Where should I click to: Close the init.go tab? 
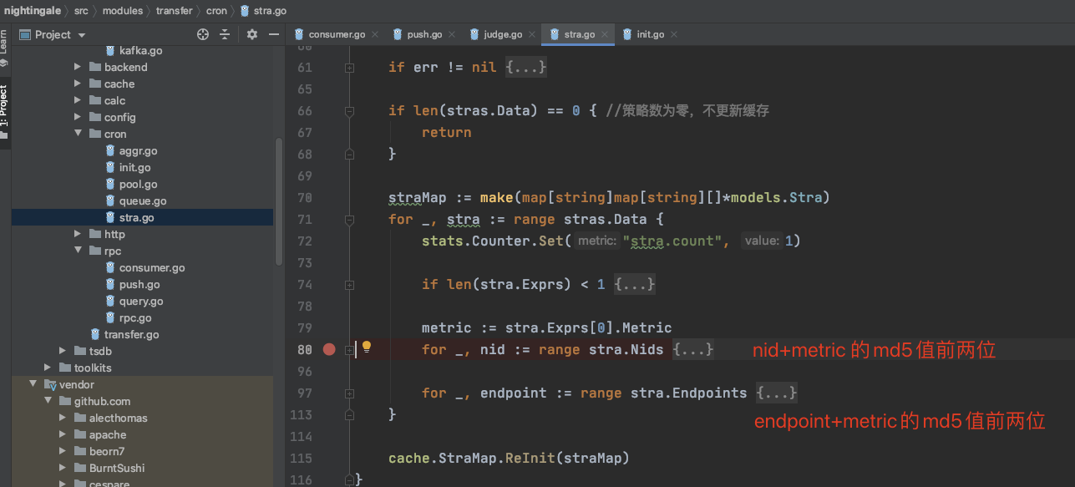click(674, 34)
